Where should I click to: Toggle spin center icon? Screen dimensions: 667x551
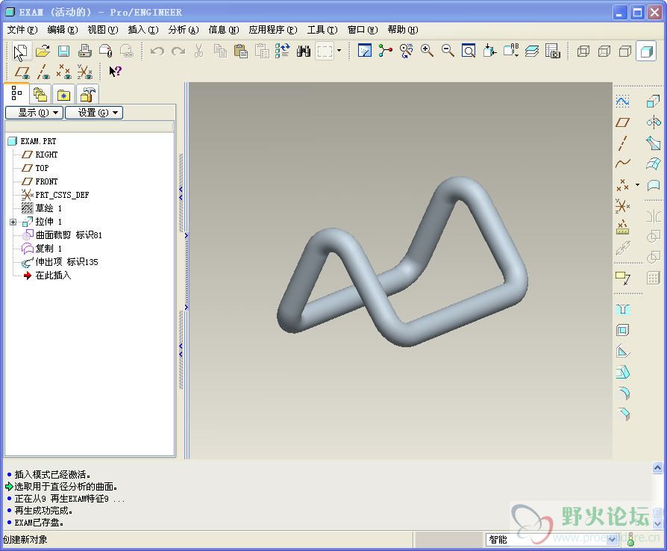[x=386, y=51]
